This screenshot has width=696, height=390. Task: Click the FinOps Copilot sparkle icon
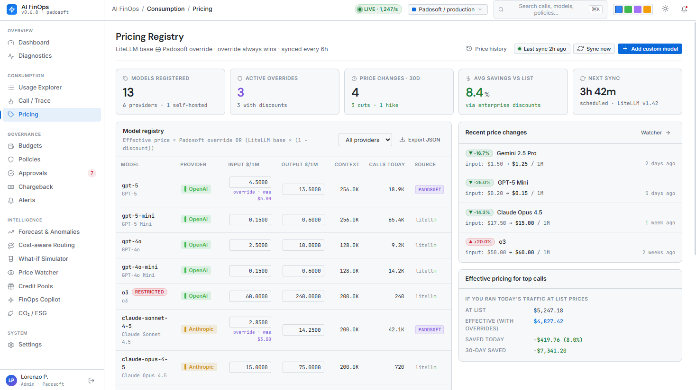[x=11, y=300]
